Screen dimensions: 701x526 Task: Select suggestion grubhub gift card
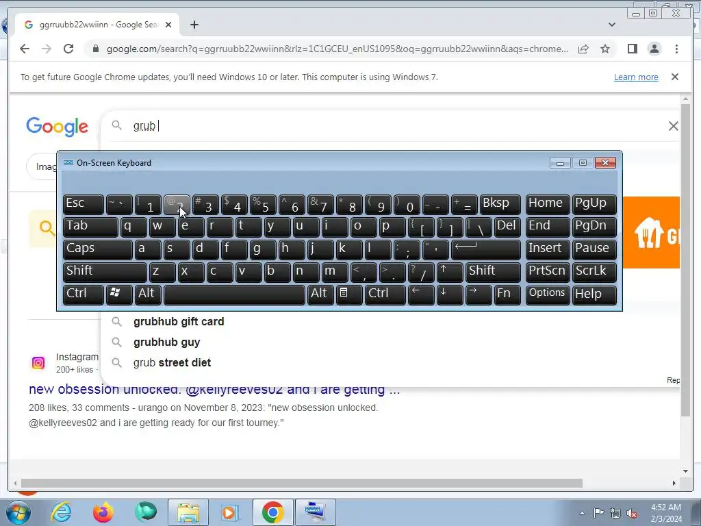click(x=179, y=322)
